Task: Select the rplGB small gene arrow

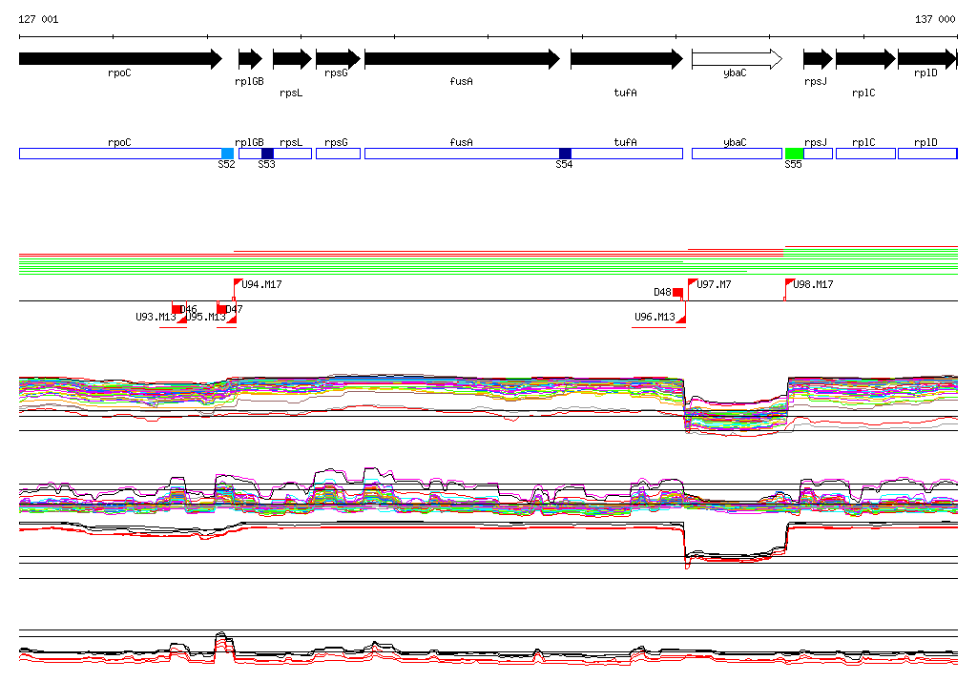Action: click(251, 59)
